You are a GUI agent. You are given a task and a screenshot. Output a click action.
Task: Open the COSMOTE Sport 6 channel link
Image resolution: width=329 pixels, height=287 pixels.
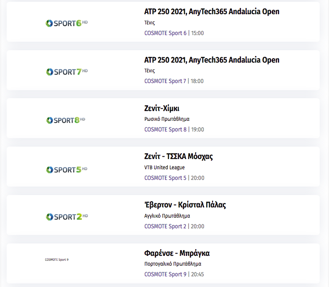pyautogui.click(x=165, y=33)
